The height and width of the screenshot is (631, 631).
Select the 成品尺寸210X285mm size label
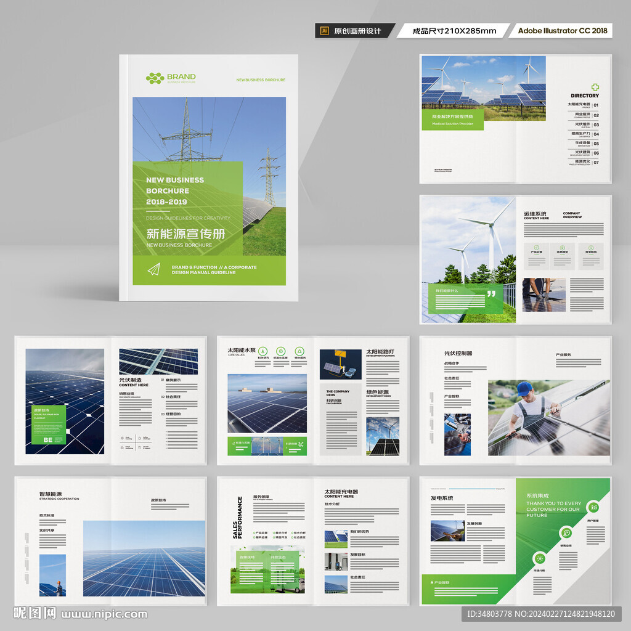click(x=454, y=31)
